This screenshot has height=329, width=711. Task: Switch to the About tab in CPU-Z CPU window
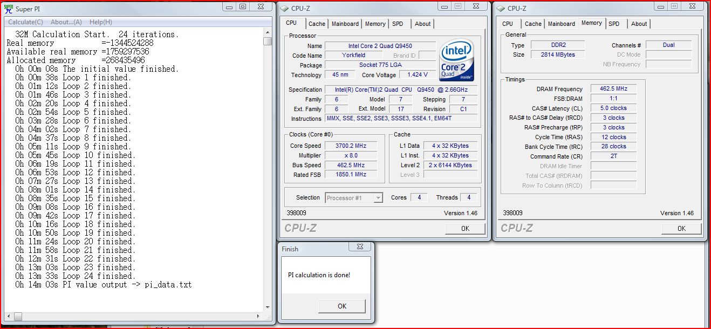tap(423, 24)
